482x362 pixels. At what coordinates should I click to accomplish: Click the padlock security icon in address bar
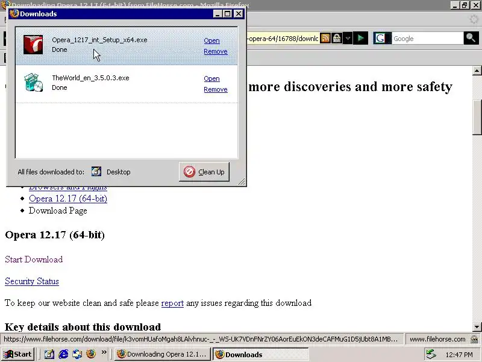[x=337, y=38]
